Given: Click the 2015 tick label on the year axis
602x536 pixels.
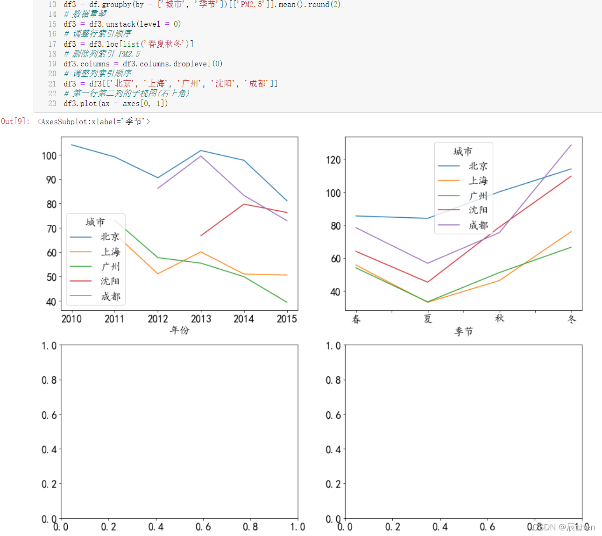Looking at the screenshot, I should (x=287, y=319).
